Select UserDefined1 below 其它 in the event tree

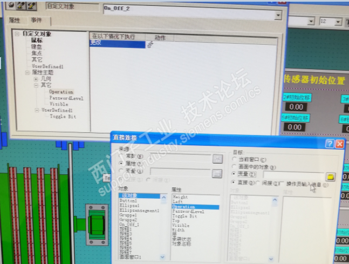pyautogui.click(x=47, y=66)
